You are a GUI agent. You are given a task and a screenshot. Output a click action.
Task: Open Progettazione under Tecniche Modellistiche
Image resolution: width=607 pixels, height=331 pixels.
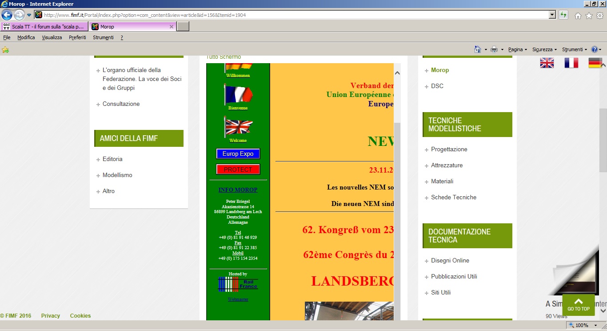pyautogui.click(x=449, y=149)
